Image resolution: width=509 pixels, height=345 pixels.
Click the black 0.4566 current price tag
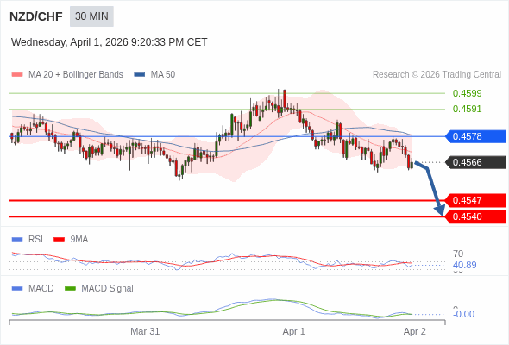(x=475, y=162)
